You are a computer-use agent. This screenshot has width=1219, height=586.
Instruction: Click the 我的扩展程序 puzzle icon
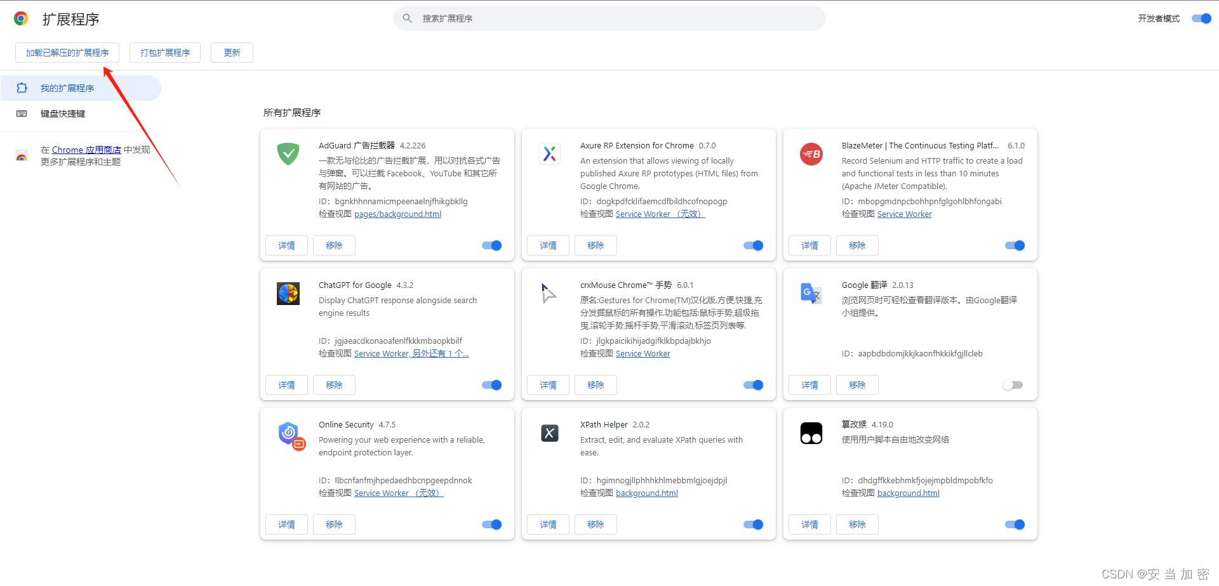tap(22, 88)
